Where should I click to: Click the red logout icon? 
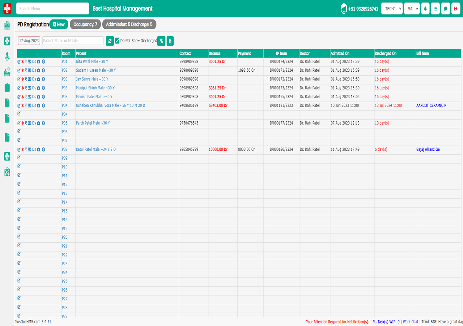[x=456, y=9]
